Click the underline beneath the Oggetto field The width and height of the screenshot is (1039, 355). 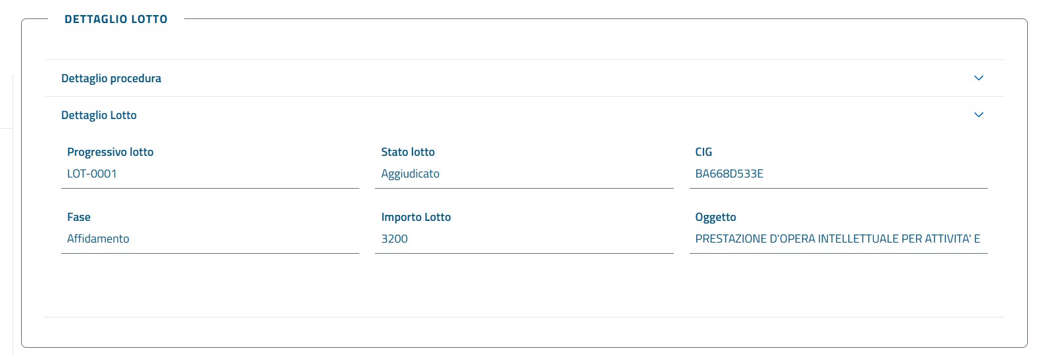pyautogui.click(x=838, y=253)
